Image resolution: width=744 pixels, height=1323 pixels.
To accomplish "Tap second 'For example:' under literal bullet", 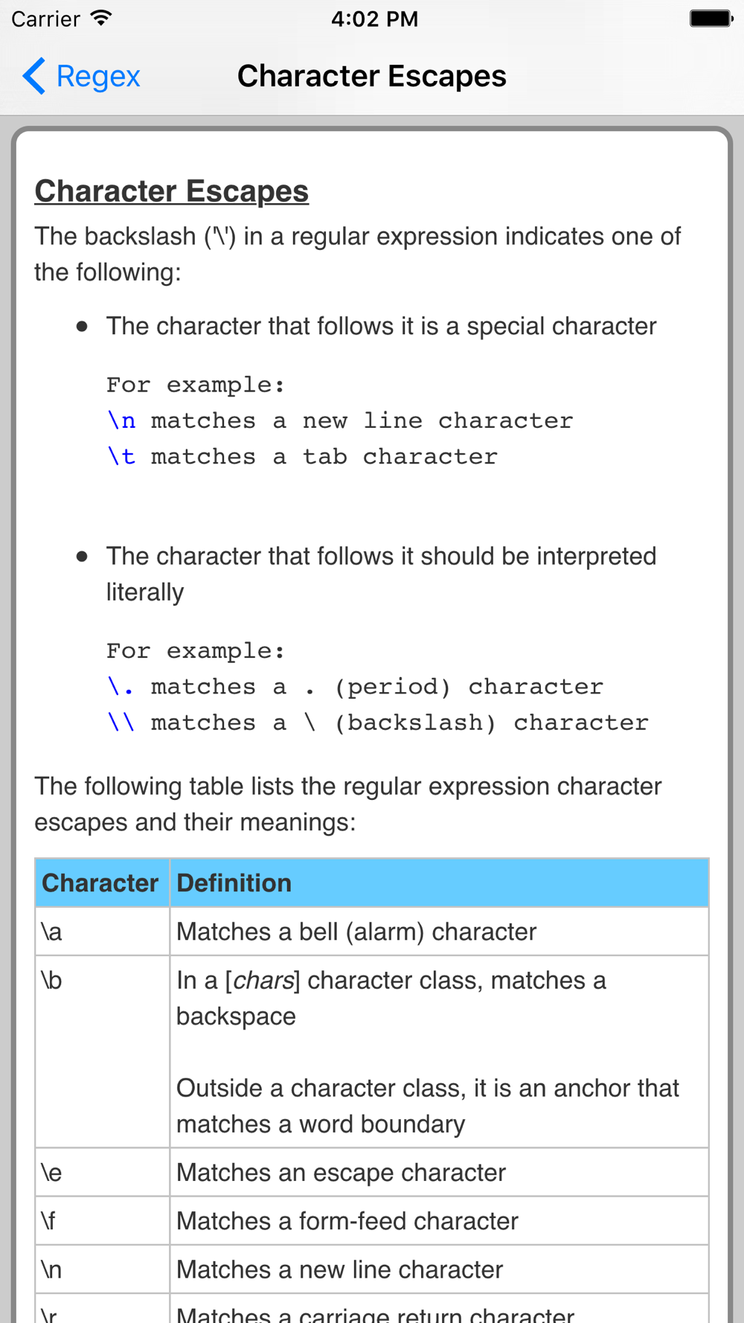I will [x=196, y=650].
